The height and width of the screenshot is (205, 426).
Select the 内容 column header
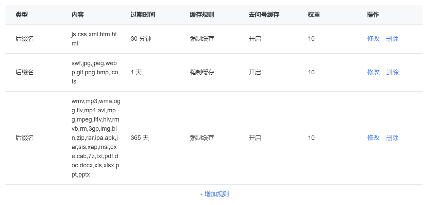point(78,15)
